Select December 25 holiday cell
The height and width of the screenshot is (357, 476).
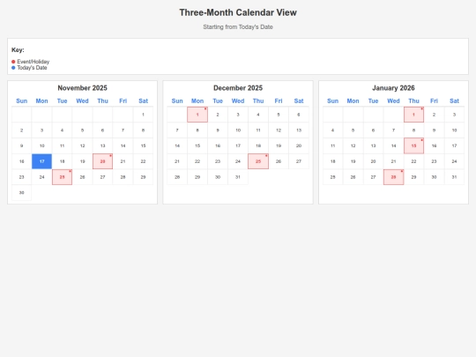point(258,161)
